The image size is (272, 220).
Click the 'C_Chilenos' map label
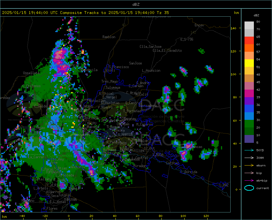31,86
